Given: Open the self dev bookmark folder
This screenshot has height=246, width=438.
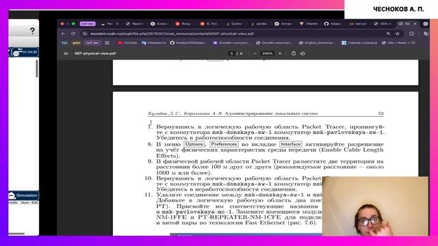Looking at the screenshot, I should 92,42.
